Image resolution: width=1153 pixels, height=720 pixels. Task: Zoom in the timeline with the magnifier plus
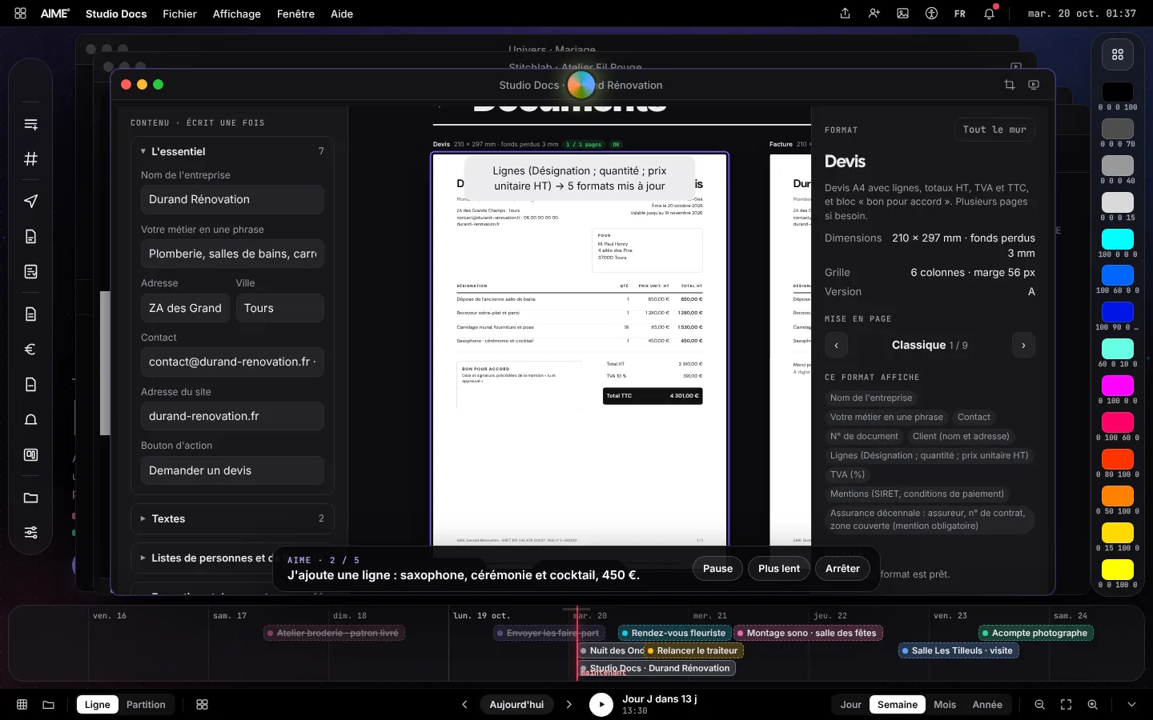coord(1092,705)
